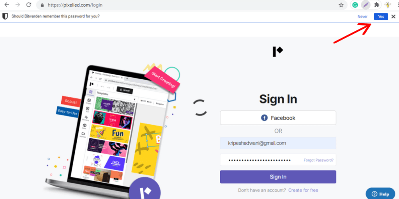Open the Extensions puzzle icon
Viewport: 399px width, 199px height.
pos(377,5)
